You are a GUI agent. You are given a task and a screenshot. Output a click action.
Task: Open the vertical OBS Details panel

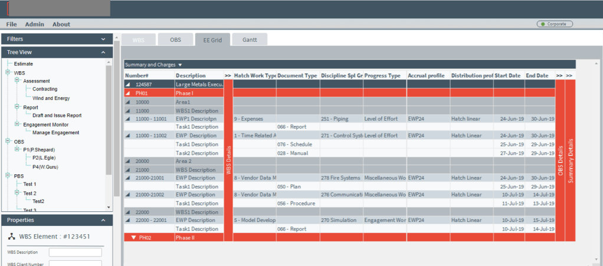(560, 159)
